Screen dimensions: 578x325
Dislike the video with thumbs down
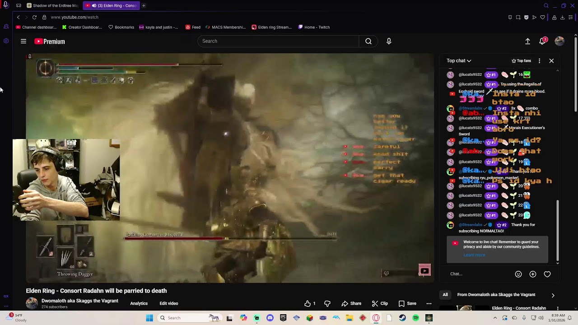click(327, 303)
